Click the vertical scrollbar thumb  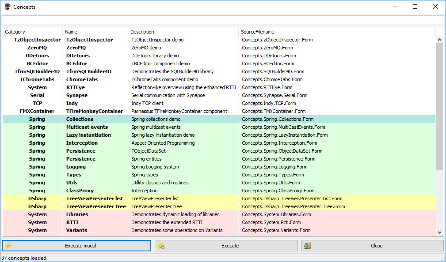point(439,107)
